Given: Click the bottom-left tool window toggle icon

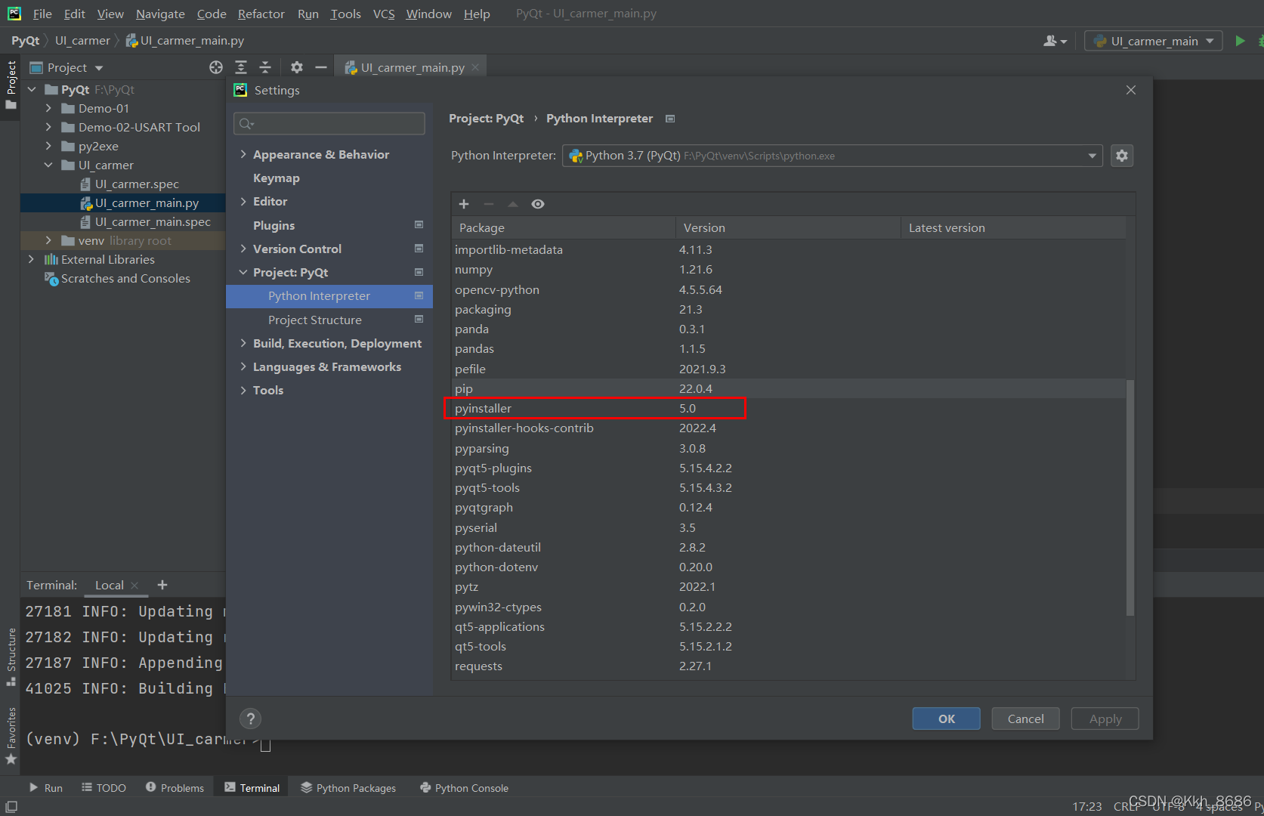Looking at the screenshot, I should 11,807.
